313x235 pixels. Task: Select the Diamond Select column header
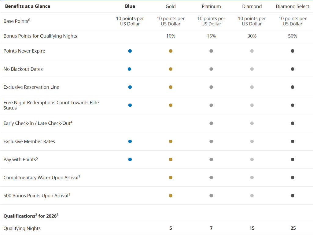[293, 6]
